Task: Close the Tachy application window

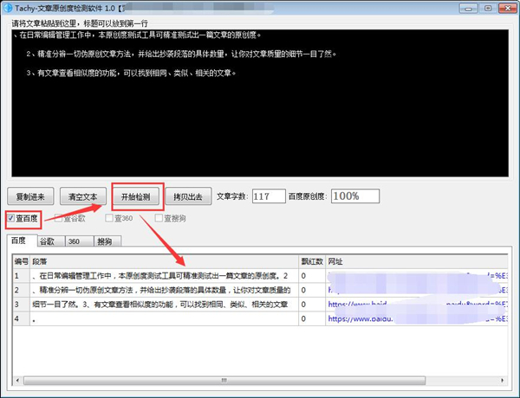Action: (506, 8)
